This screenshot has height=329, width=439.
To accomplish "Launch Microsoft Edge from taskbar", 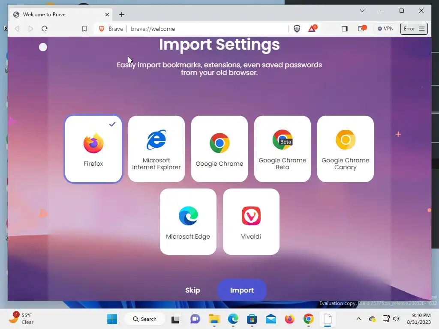I will tap(233, 319).
